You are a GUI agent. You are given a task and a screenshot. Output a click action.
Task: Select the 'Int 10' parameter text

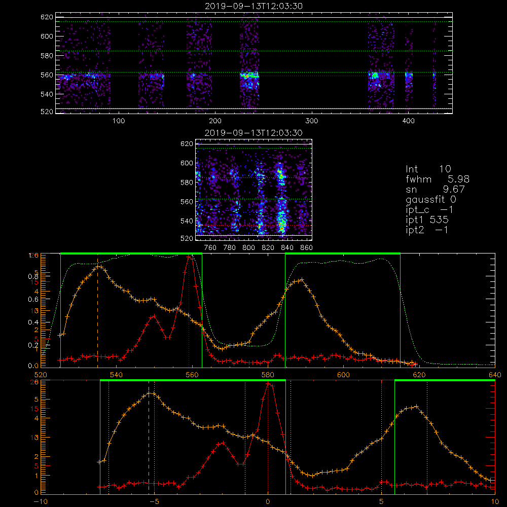click(428, 169)
